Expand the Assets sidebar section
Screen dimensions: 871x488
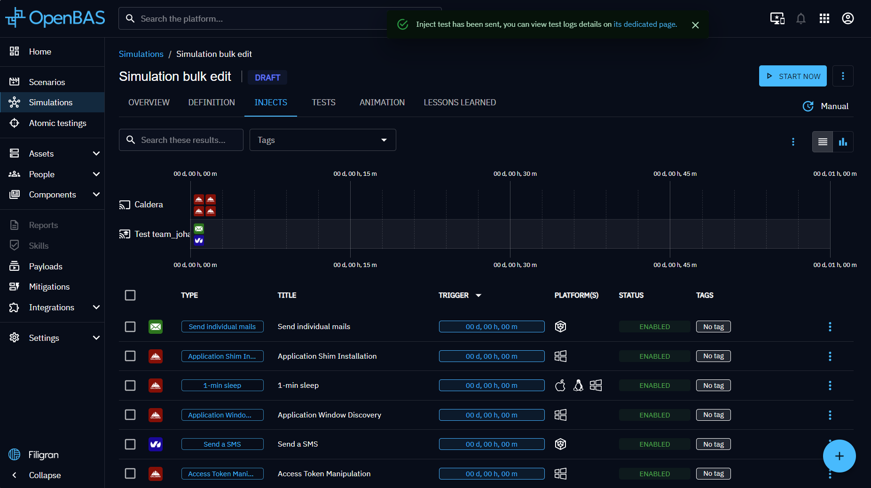[96, 154]
